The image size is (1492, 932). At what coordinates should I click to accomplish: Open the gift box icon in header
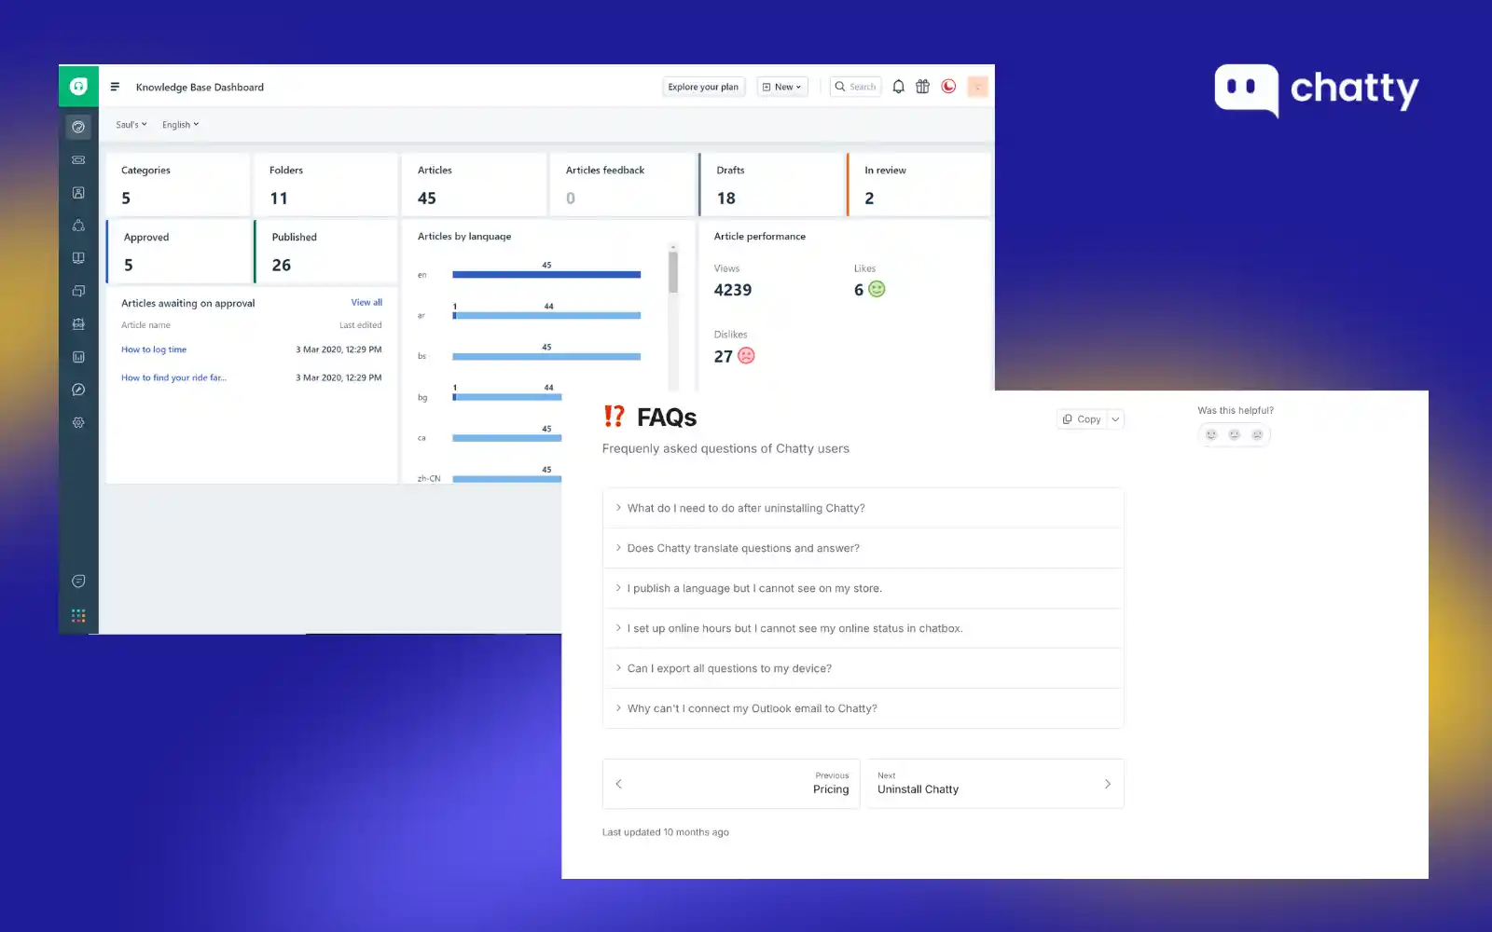click(922, 87)
